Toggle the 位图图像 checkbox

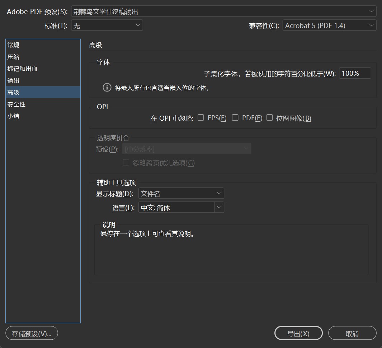coord(270,117)
